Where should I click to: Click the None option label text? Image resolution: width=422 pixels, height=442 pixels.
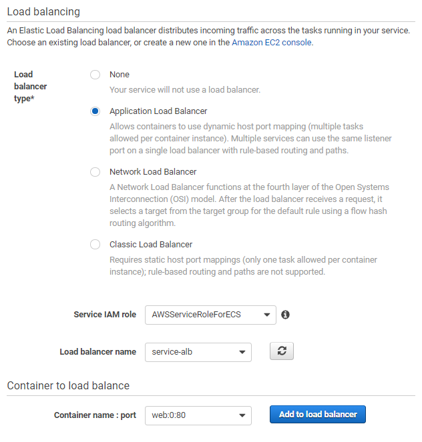pyautogui.click(x=120, y=75)
